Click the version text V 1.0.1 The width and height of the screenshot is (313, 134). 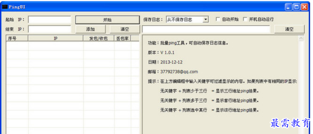point(167,52)
